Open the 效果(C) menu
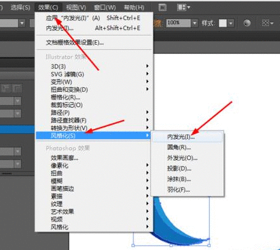Viewport: 280px width, 250px height. coord(48,8)
